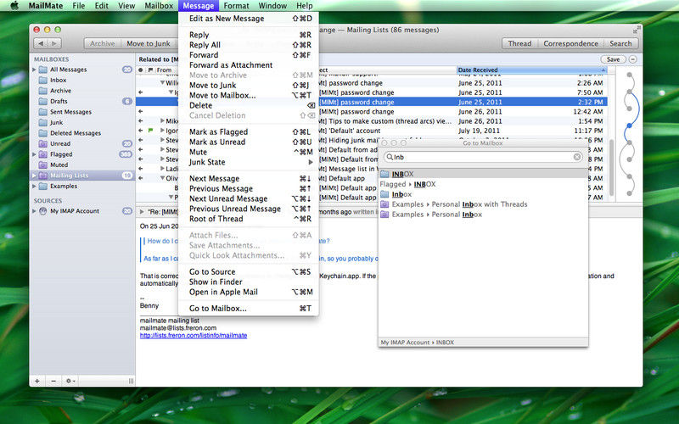Choose Root of Thread menu item
The height and width of the screenshot is (424, 679).
click(249, 219)
